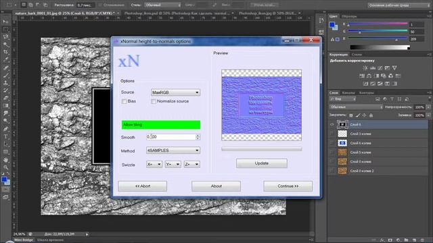Hide the Слой 6 layer (eye icon)
This screenshot has width=433, height=243.
[332, 124]
